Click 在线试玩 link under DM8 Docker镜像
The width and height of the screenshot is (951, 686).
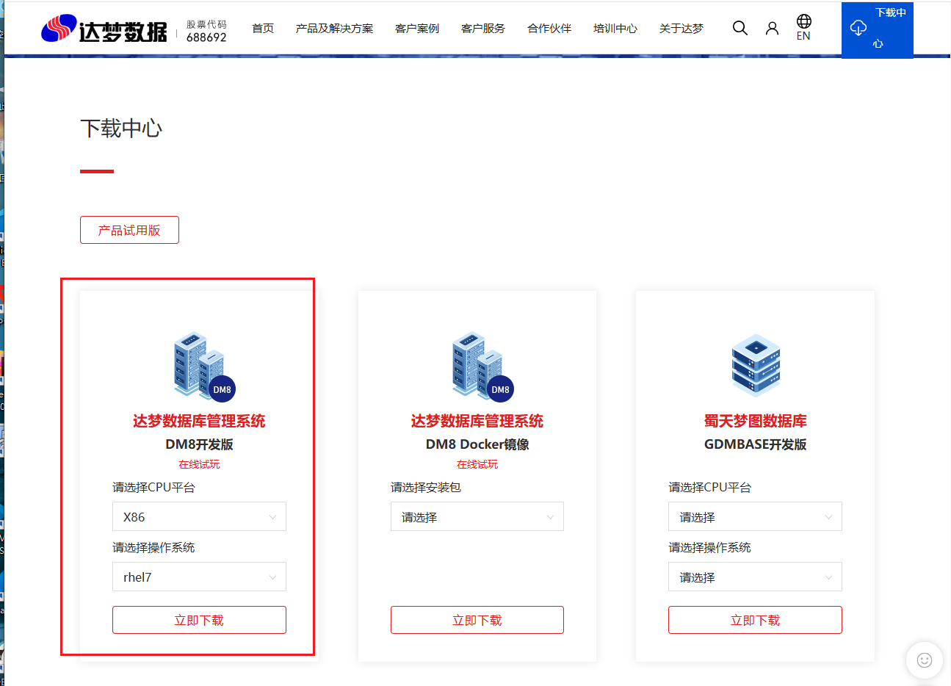[x=477, y=464]
